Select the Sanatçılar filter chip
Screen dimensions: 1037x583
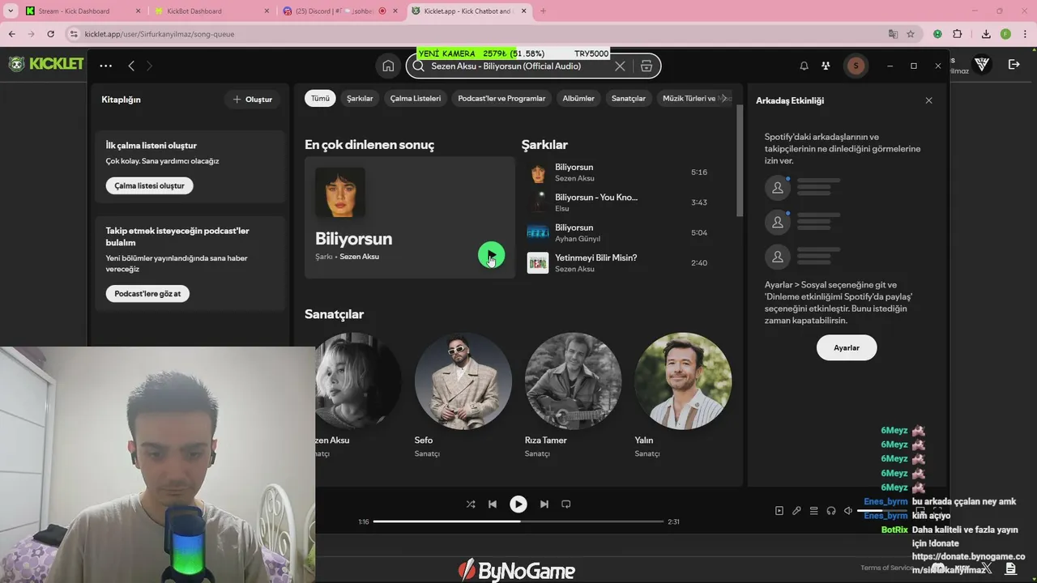[x=629, y=98]
